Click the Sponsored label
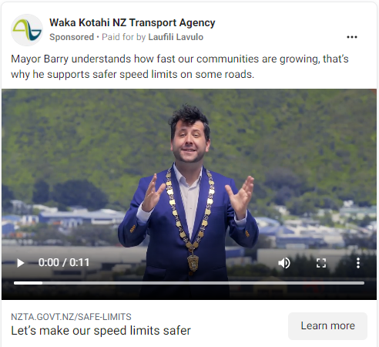Screen dimensions: 379x347 [72, 37]
